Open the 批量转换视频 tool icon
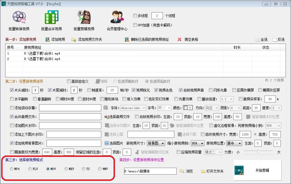This screenshot has width=291, height=184. (19, 17)
